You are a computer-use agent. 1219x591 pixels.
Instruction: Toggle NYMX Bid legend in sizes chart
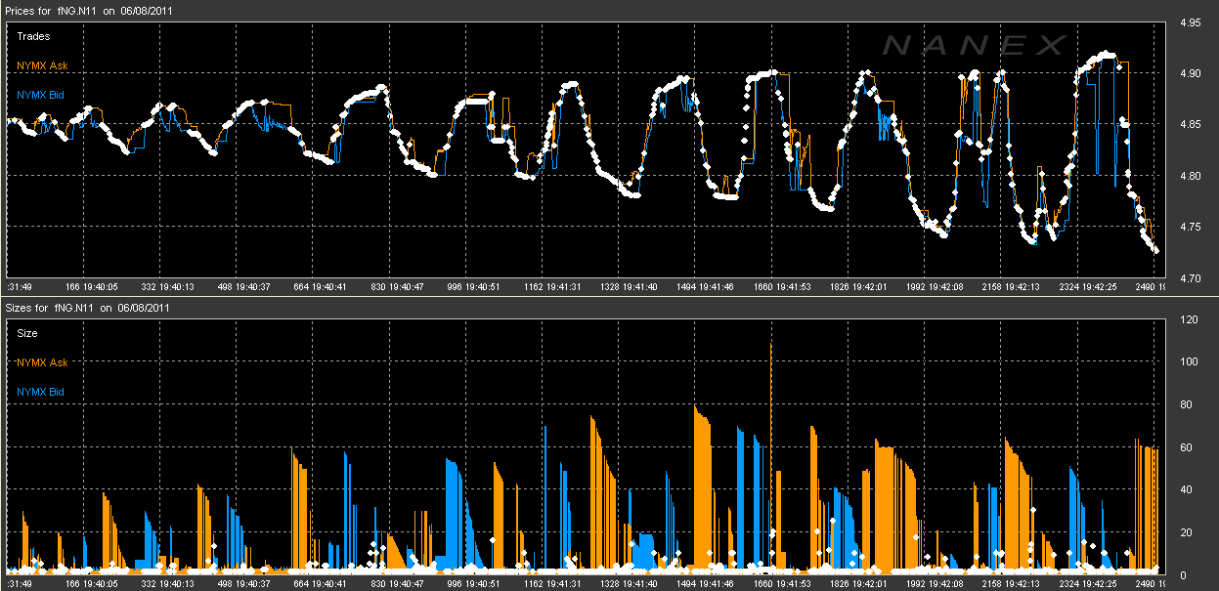click(x=41, y=392)
